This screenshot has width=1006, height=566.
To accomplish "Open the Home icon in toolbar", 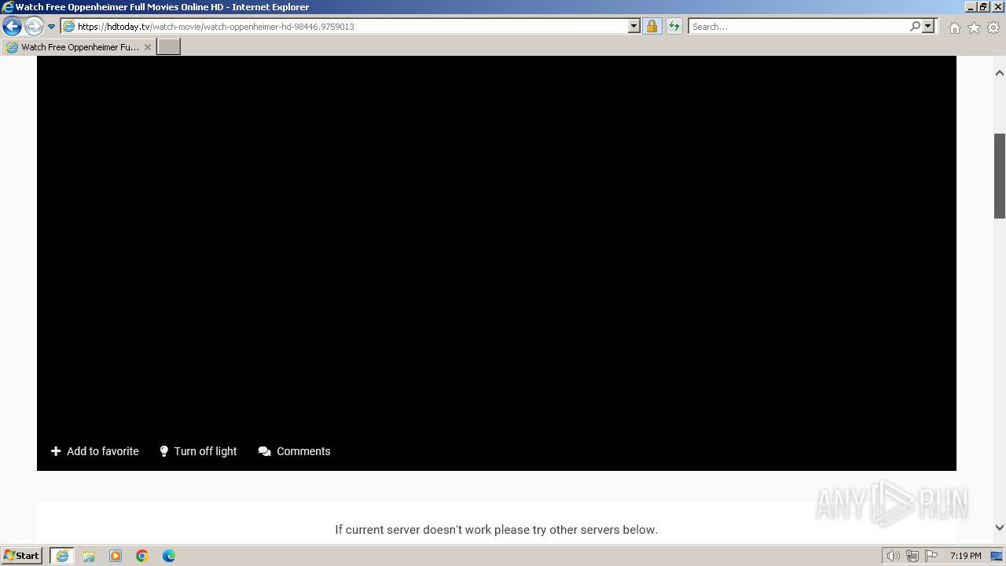I will click(x=954, y=28).
